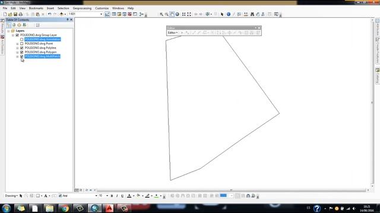Open the Drawing dropdown menu
Screen dimensions: 380x213
click(x=11, y=196)
